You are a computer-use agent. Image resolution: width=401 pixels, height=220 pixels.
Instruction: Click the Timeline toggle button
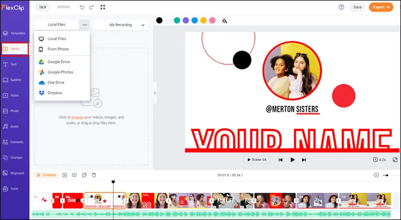tap(46, 175)
